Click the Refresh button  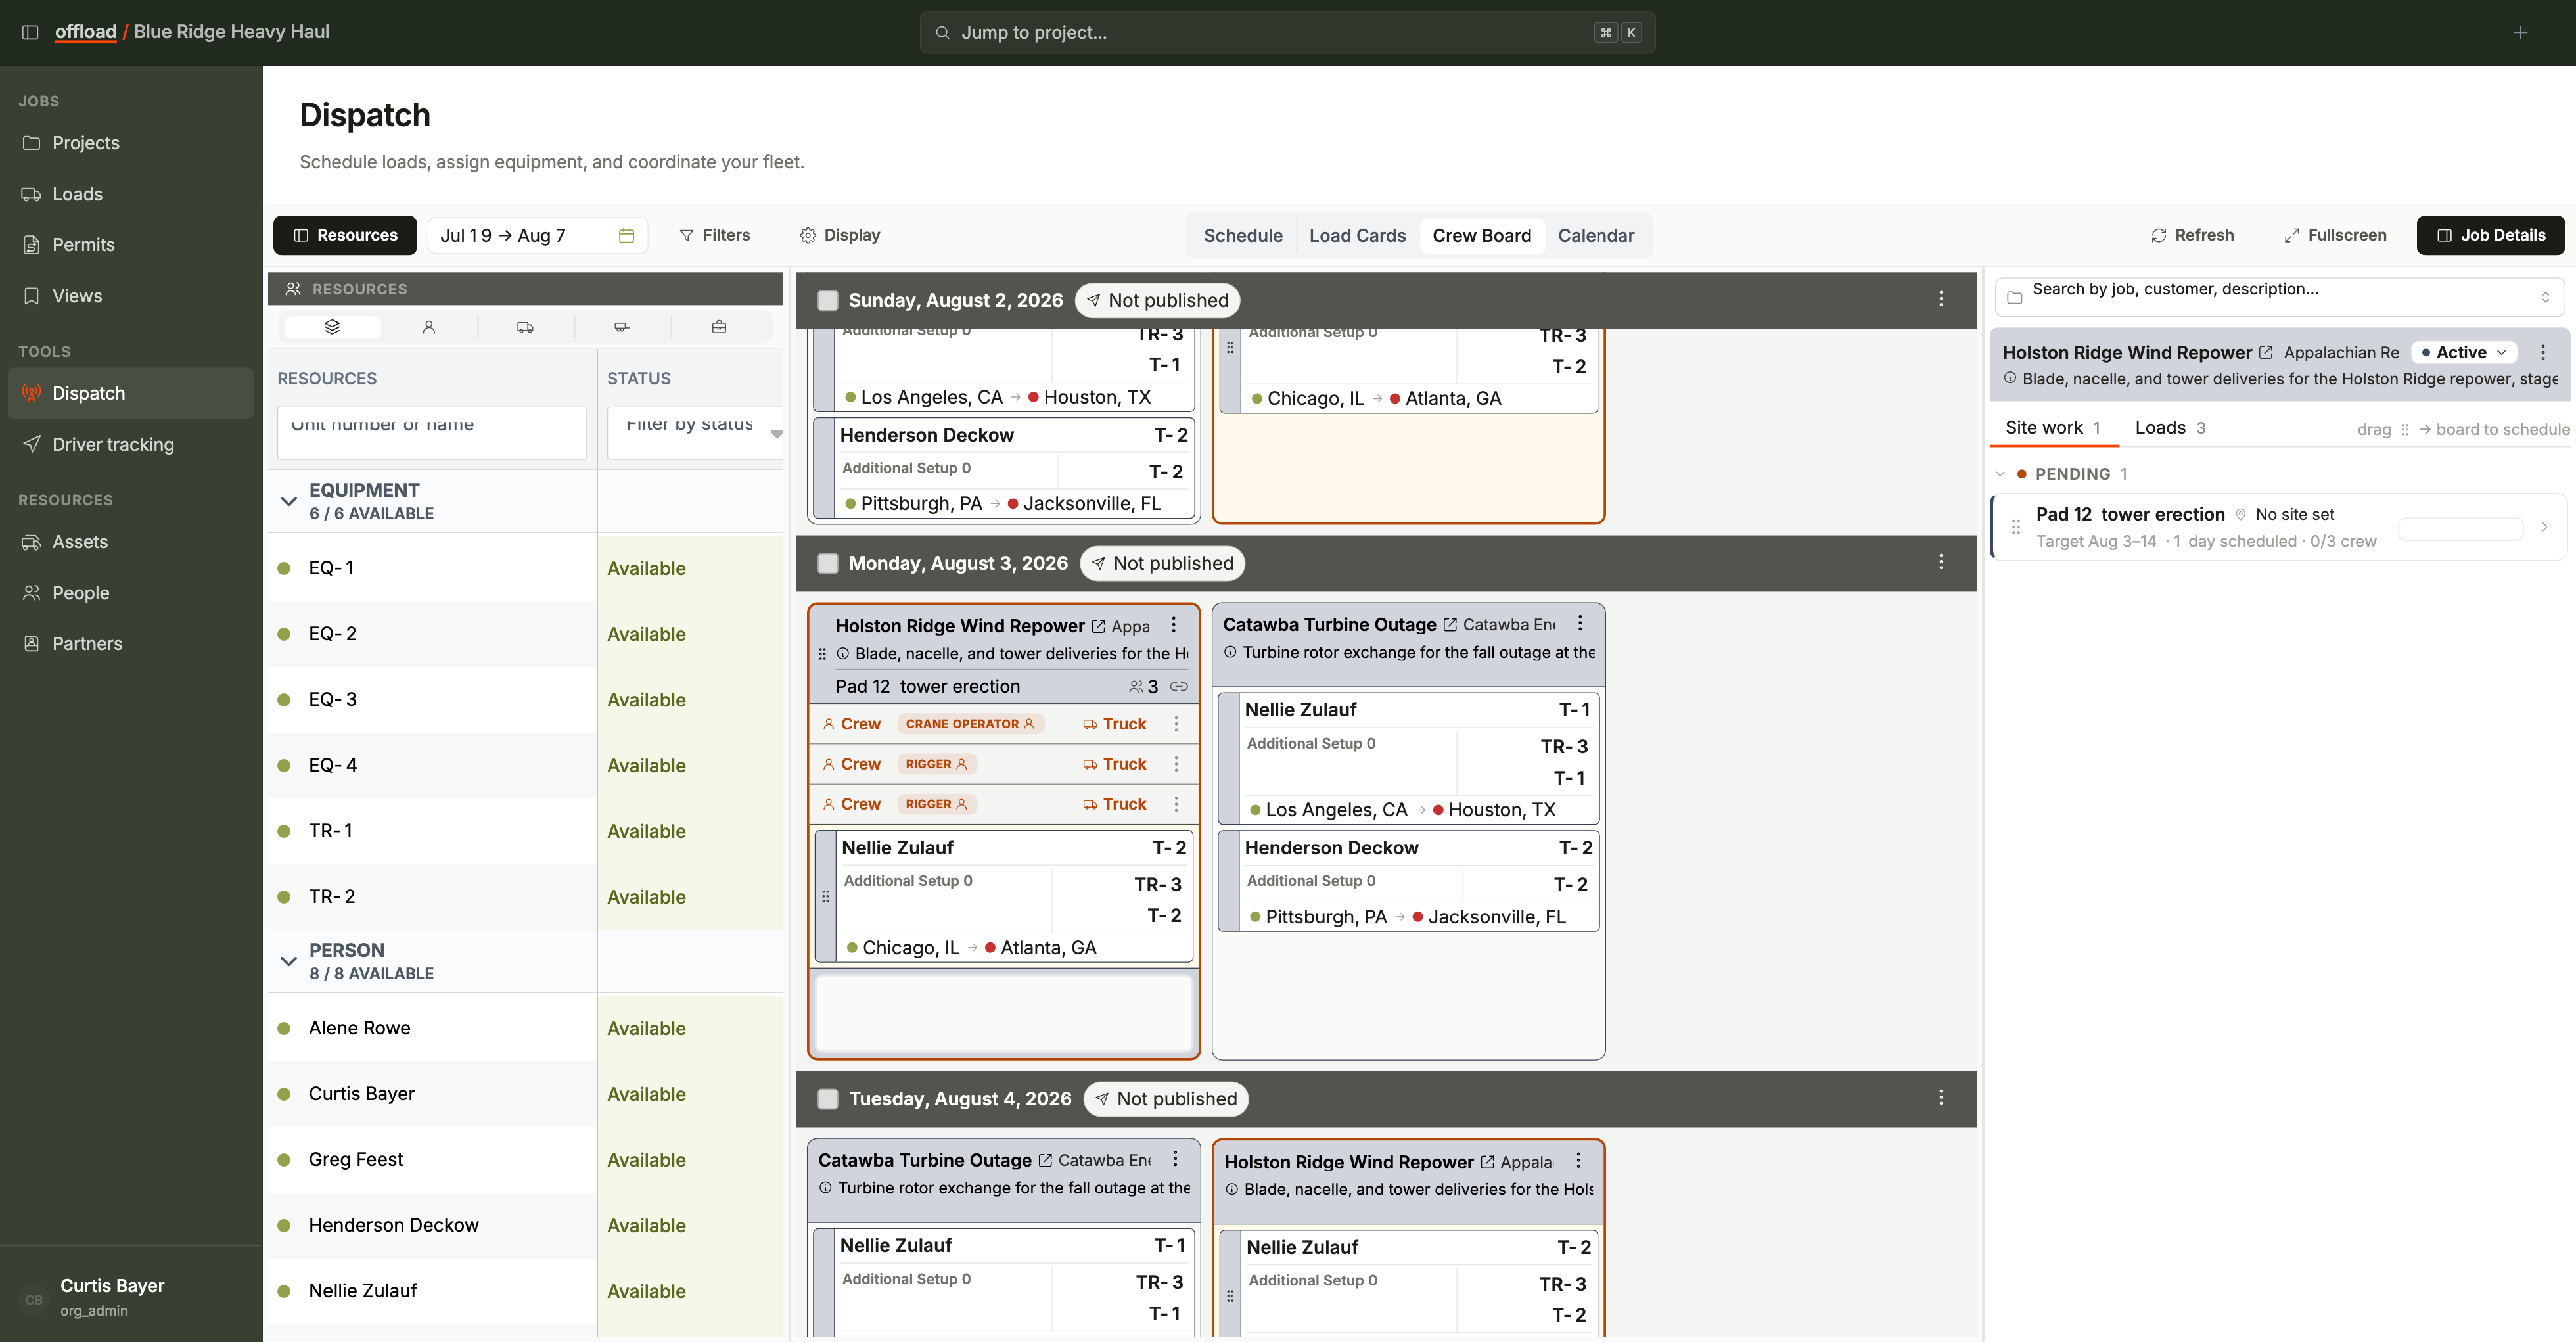[2192, 235]
